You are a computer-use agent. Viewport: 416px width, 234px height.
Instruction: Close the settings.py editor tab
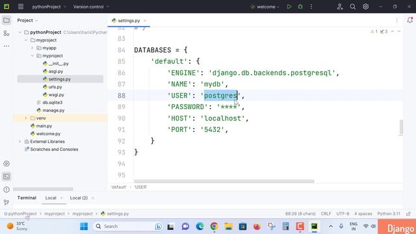coord(145,21)
